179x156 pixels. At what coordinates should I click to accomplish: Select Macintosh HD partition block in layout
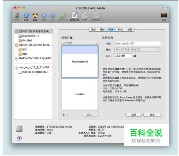(80, 62)
